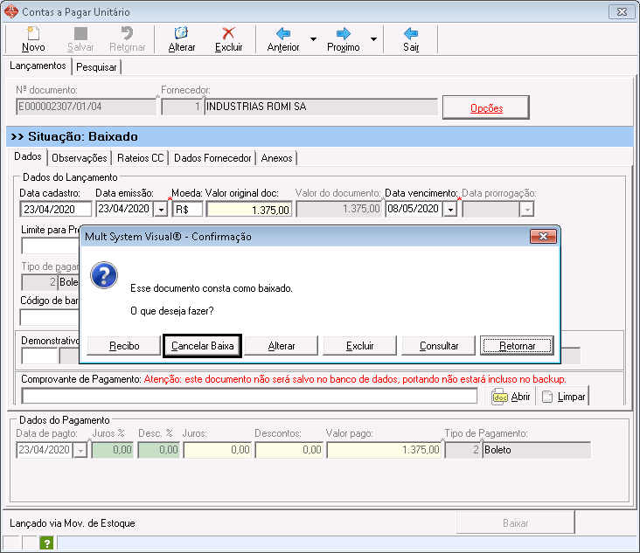Image resolution: width=640 pixels, height=553 pixels.
Task: Close the Confirmação dialog window
Action: tap(543, 237)
